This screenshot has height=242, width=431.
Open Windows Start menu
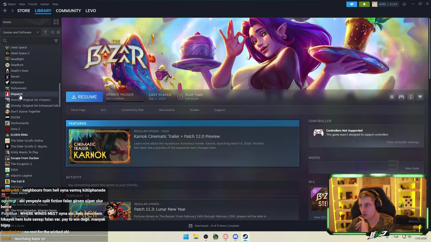(186, 237)
